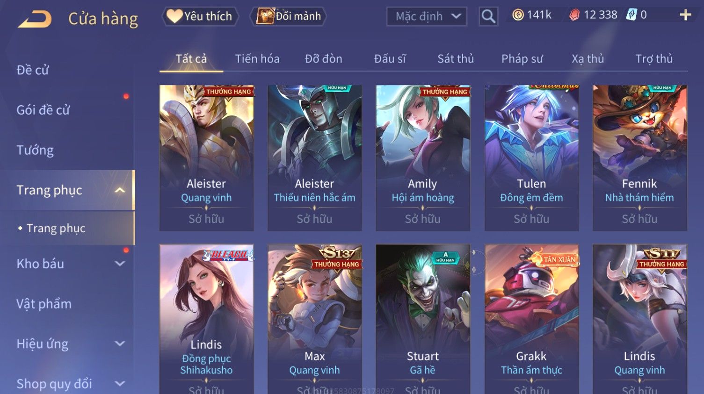The width and height of the screenshot is (704, 394).
Task: Open the search magnifier icon
Action: tap(488, 16)
